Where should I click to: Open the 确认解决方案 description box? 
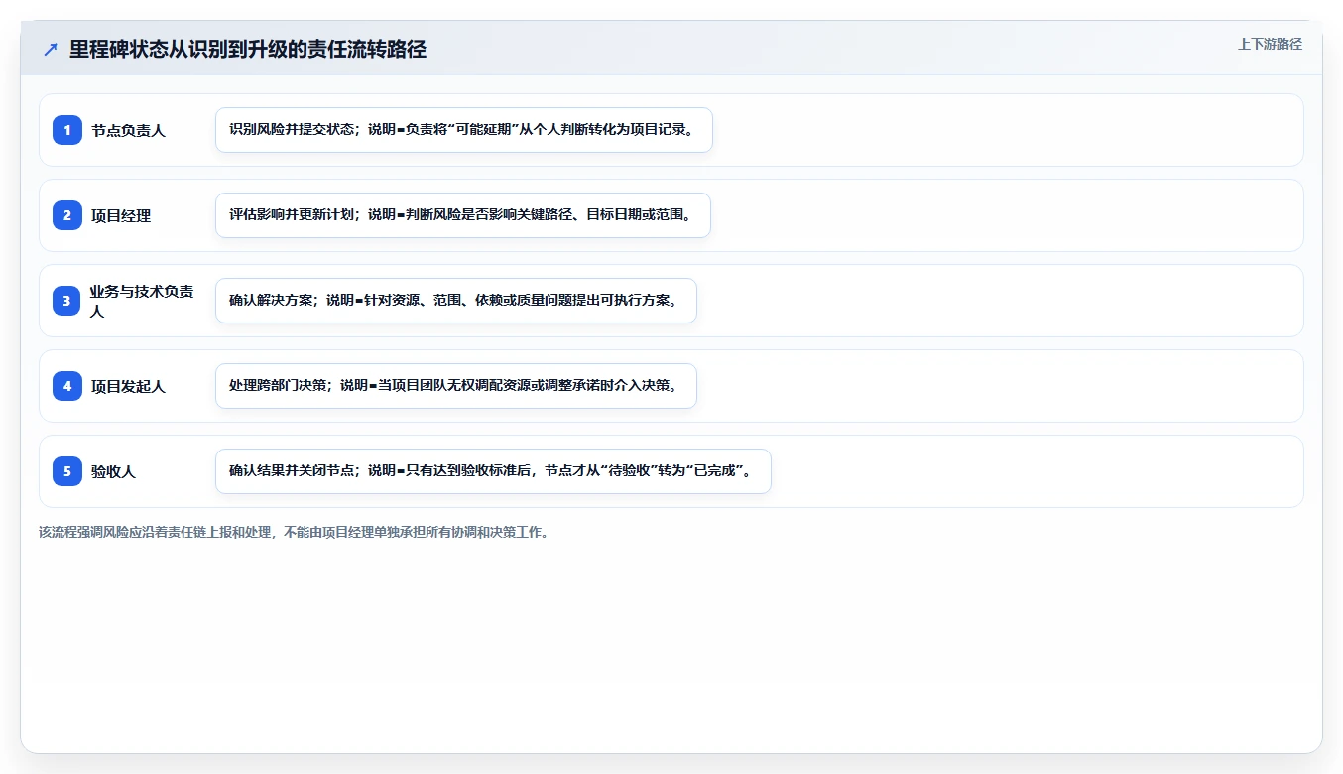coord(456,301)
